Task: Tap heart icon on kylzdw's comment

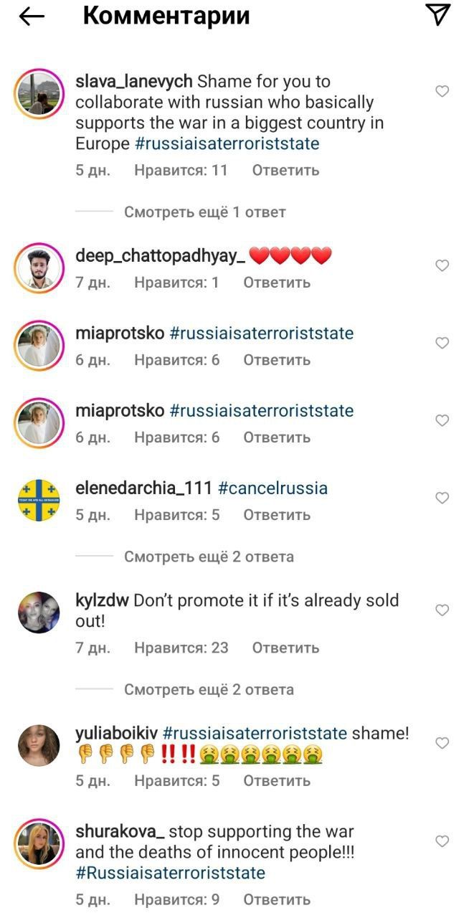Action: point(442,610)
